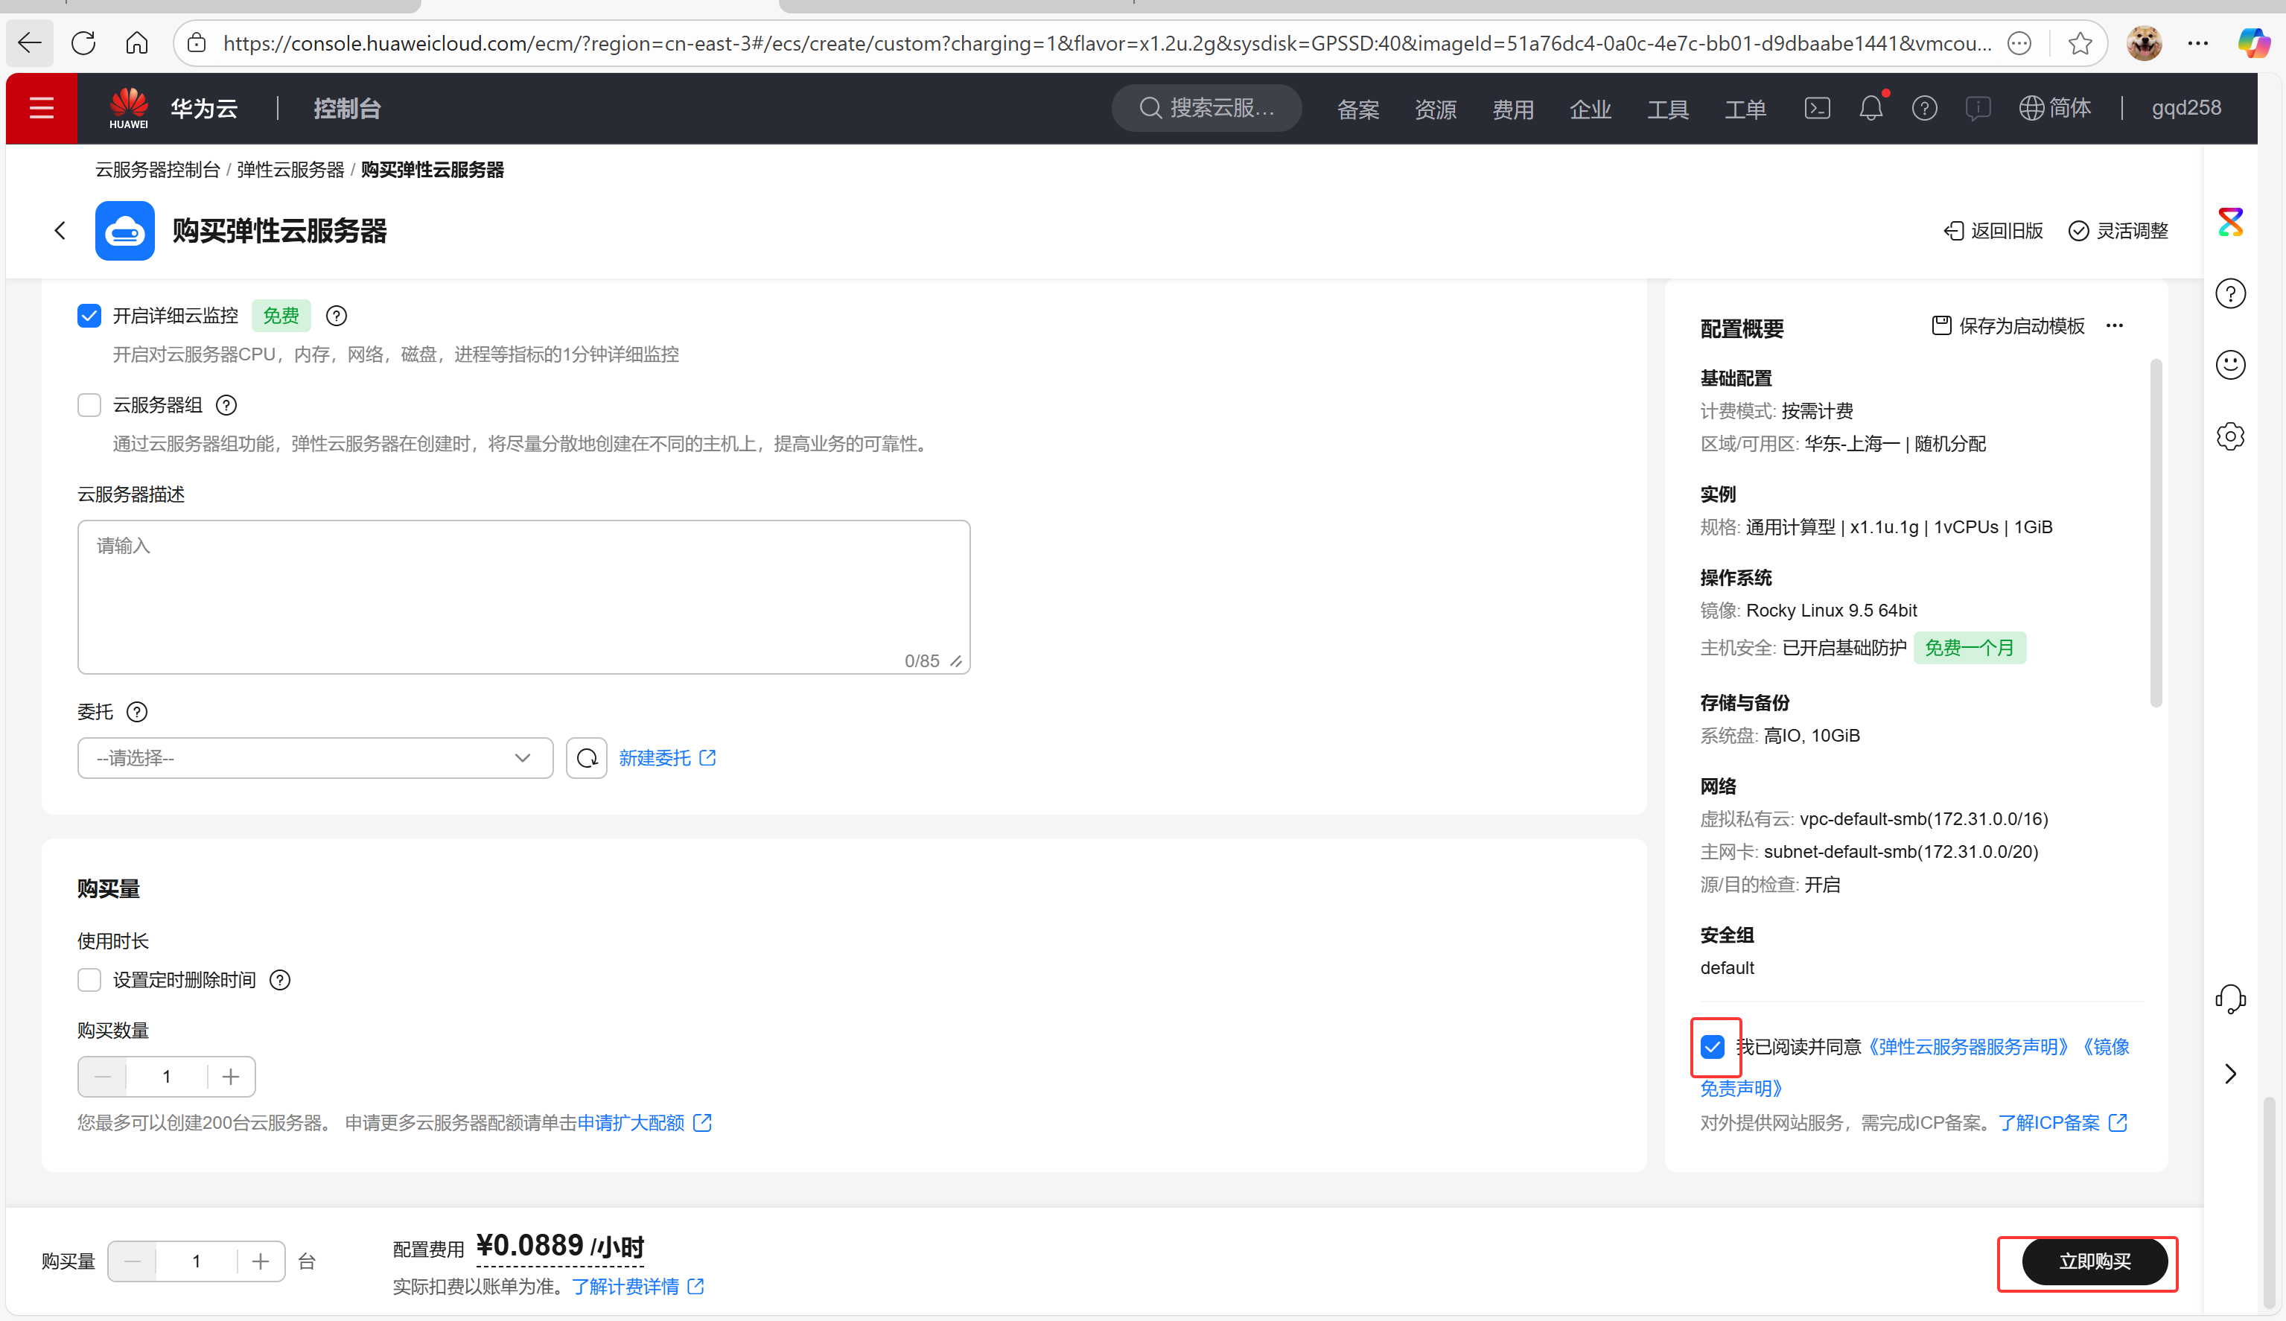The width and height of the screenshot is (2286, 1321).
Task: Open the CloudShell terminal icon
Action: pyautogui.click(x=1817, y=108)
